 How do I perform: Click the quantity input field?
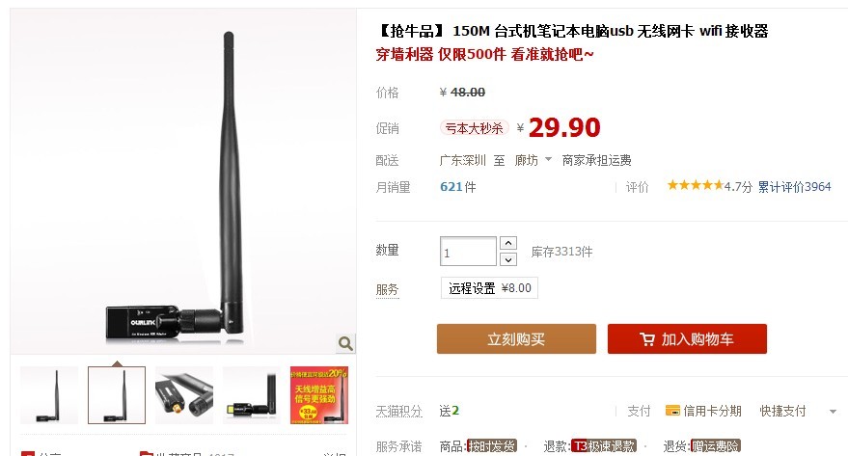click(x=468, y=252)
